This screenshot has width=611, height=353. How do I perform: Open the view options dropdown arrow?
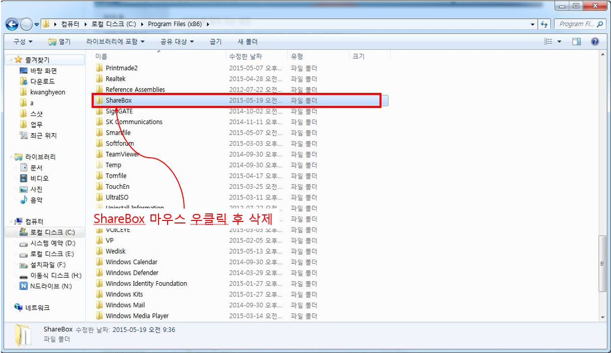click(x=559, y=42)
